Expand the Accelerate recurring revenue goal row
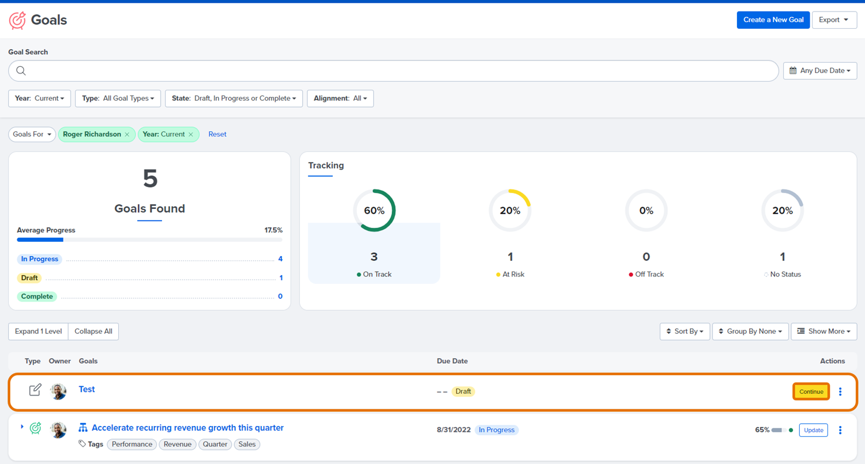 point(22,427)
